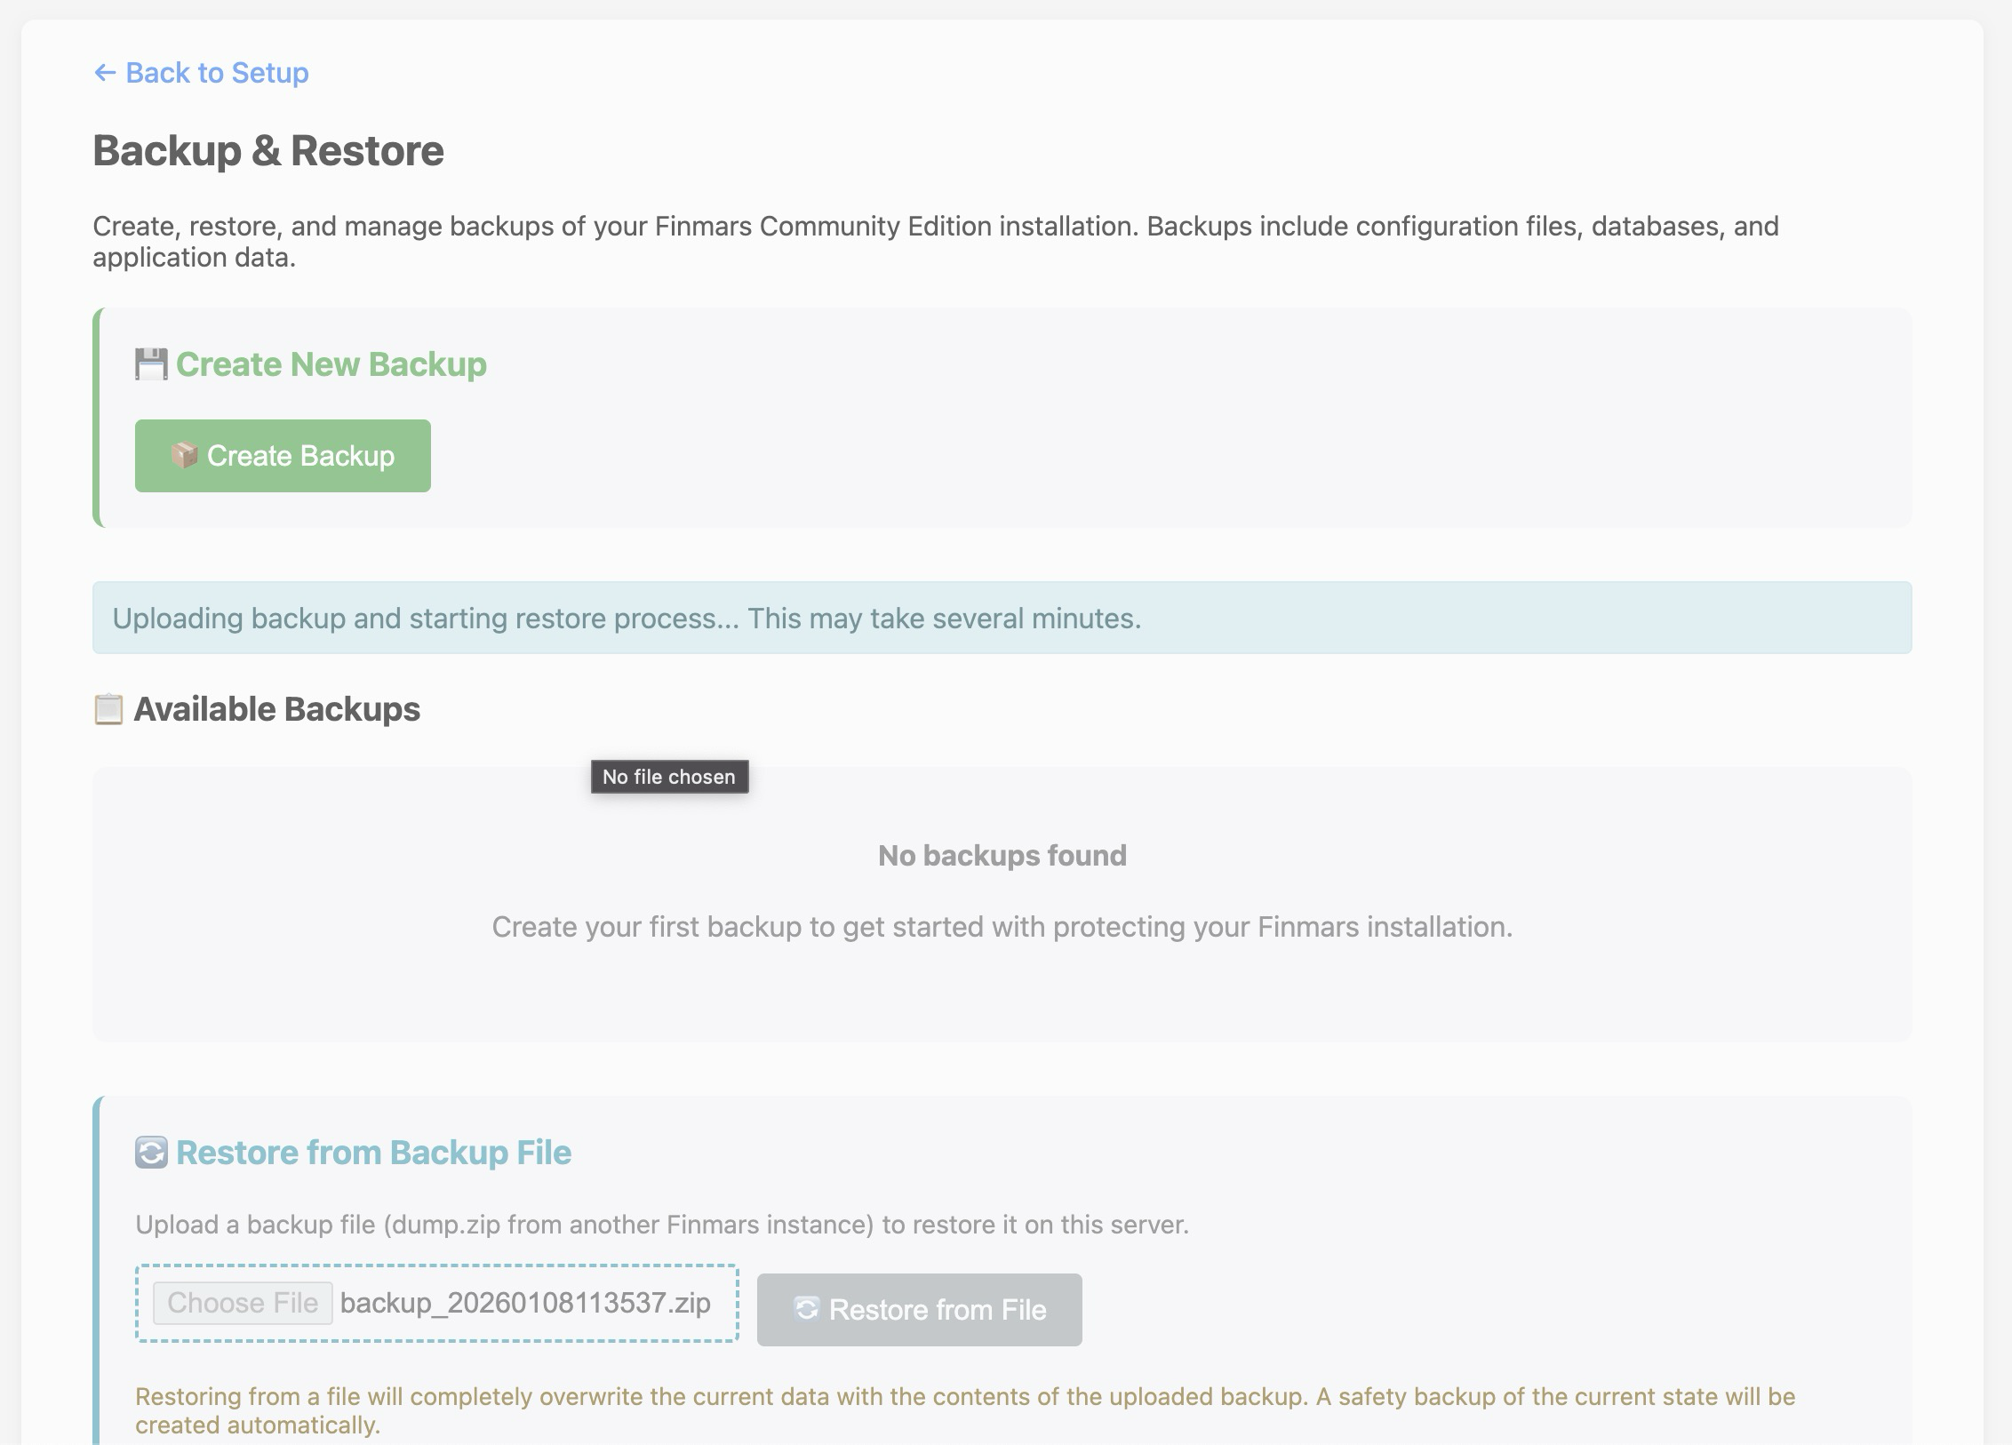The width and height of the screenshot is (2012, 1445).
Task: Click the circular arrows icon in the Restore from File button
Action: point(806,1309)
